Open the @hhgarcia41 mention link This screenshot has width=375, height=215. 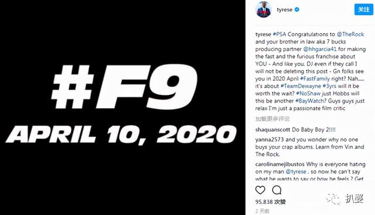[320, 49]
